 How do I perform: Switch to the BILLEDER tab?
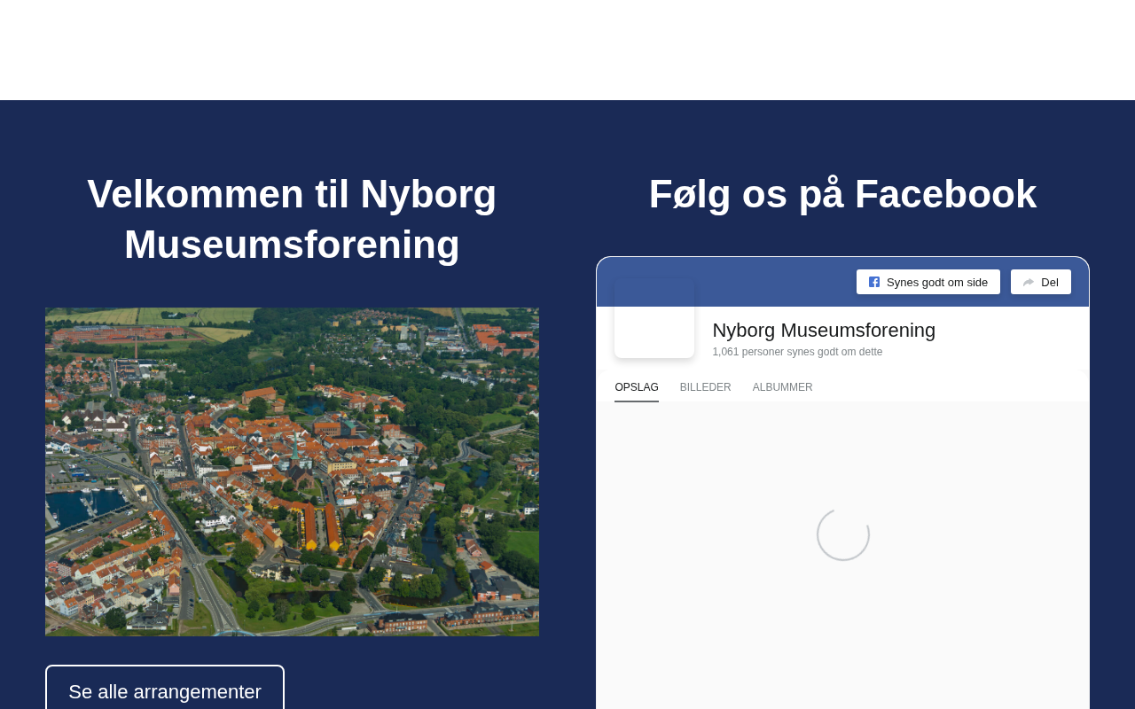click(706, 387)
